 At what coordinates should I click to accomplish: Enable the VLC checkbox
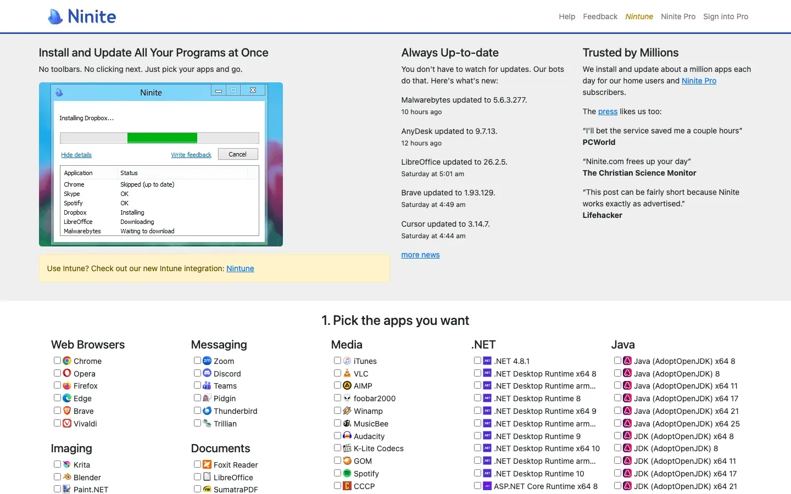[x=337, y=373]
